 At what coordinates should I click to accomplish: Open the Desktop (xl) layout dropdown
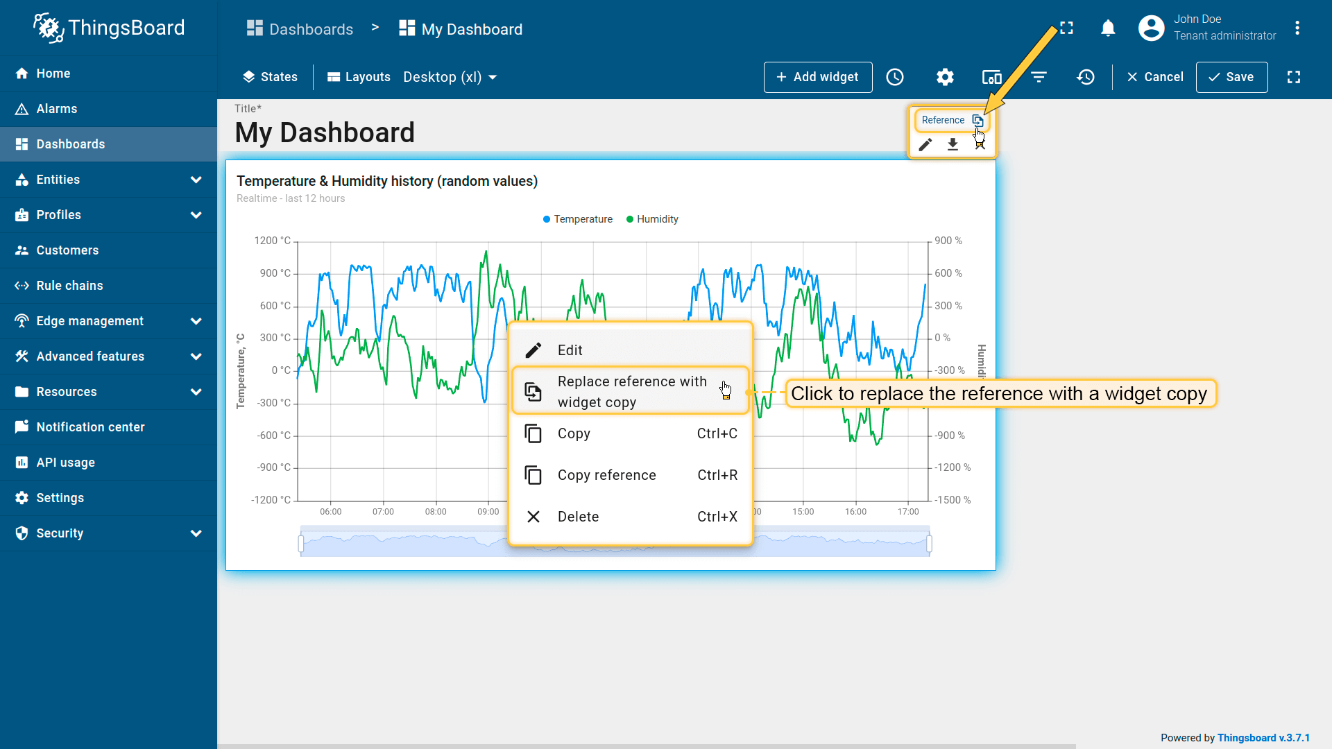450,77
